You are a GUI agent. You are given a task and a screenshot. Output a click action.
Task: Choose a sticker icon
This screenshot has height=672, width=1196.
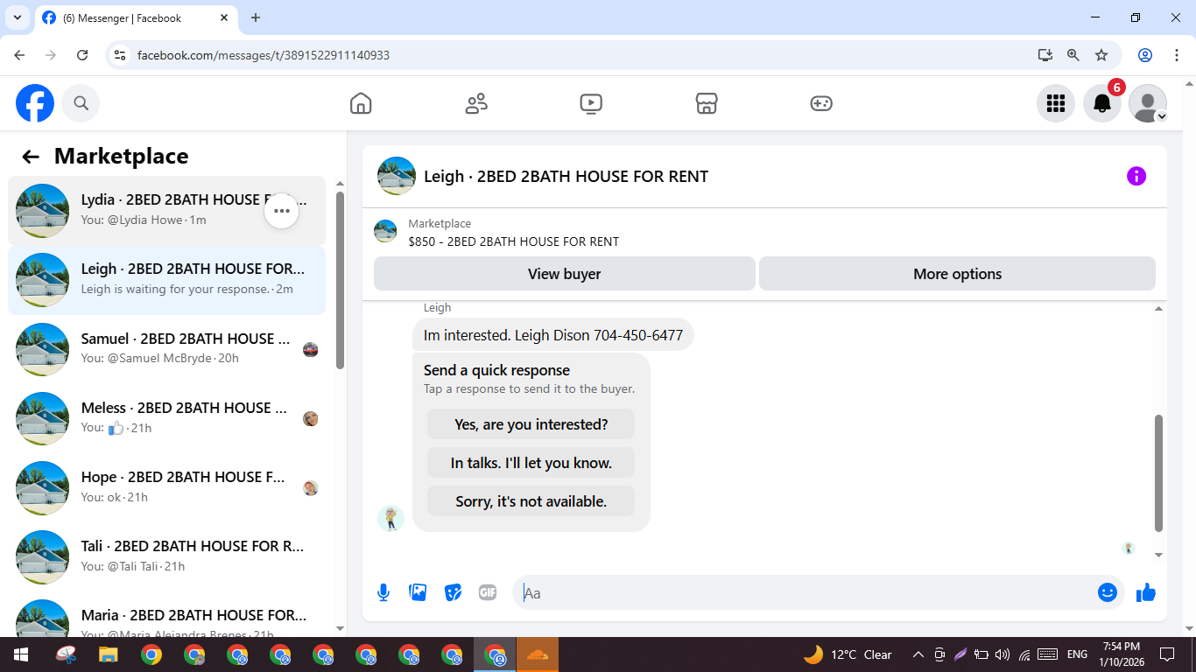453,592
